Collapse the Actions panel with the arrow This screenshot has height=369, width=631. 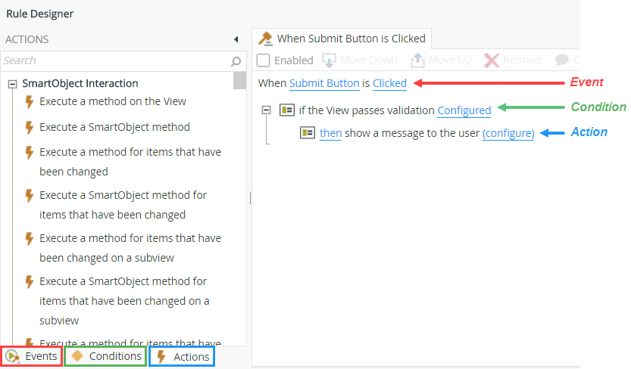click(x=236, y=39)
